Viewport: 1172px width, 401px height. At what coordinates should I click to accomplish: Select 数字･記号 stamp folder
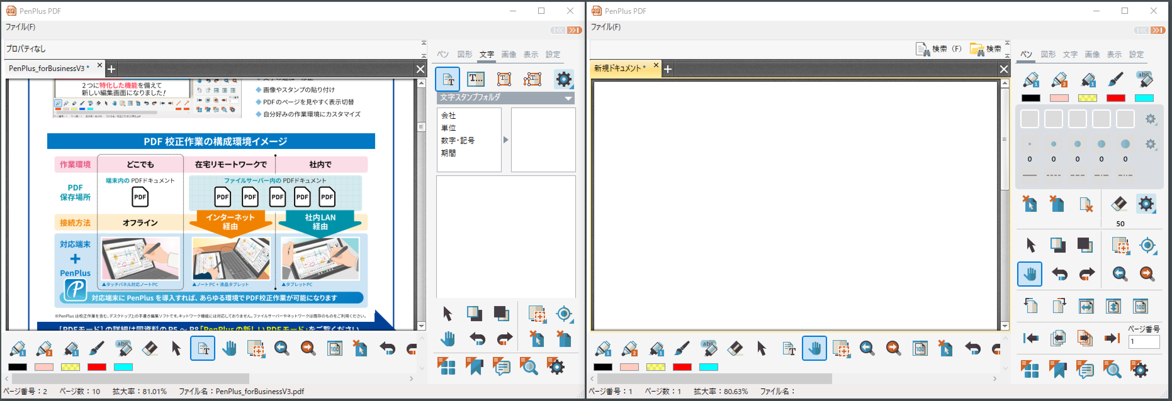coord(458,140)
